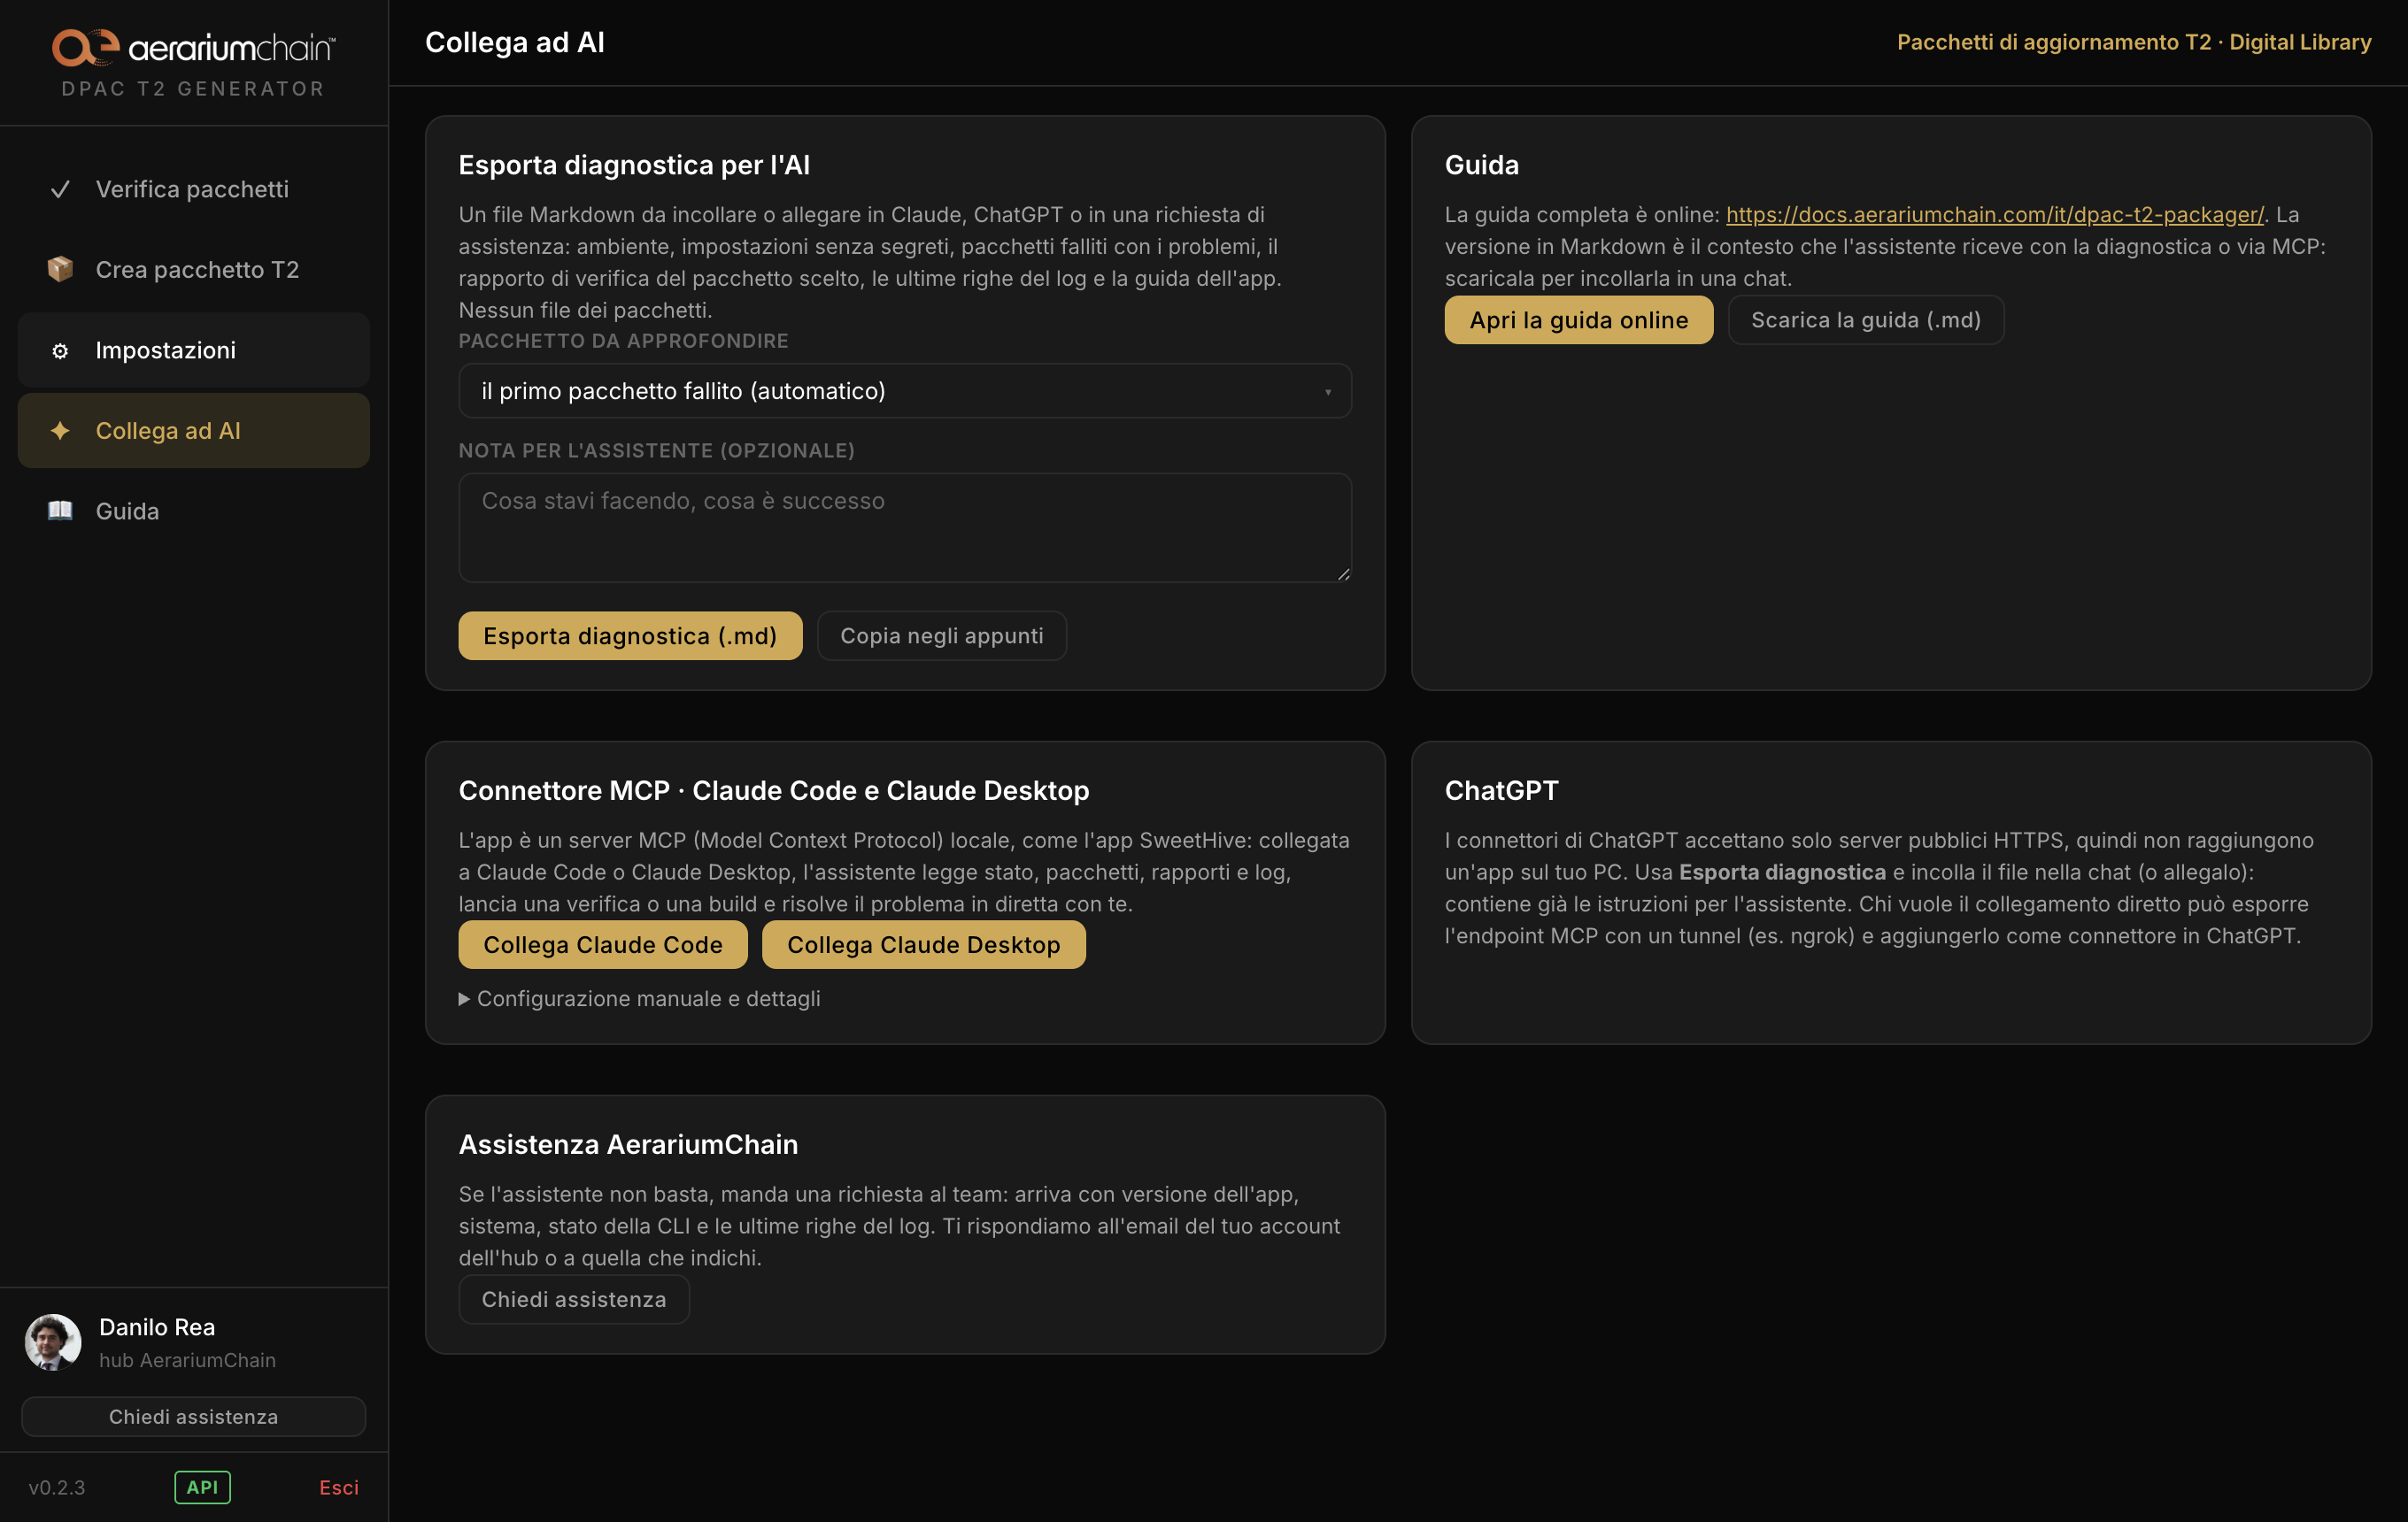
Task: Click the open book icon beside Guida
Action: tap(60, 511)
